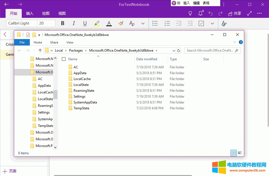Click the Explorer search box
Image resolution: width=269 pixels, height=176 pixels.
click(212, 50)
